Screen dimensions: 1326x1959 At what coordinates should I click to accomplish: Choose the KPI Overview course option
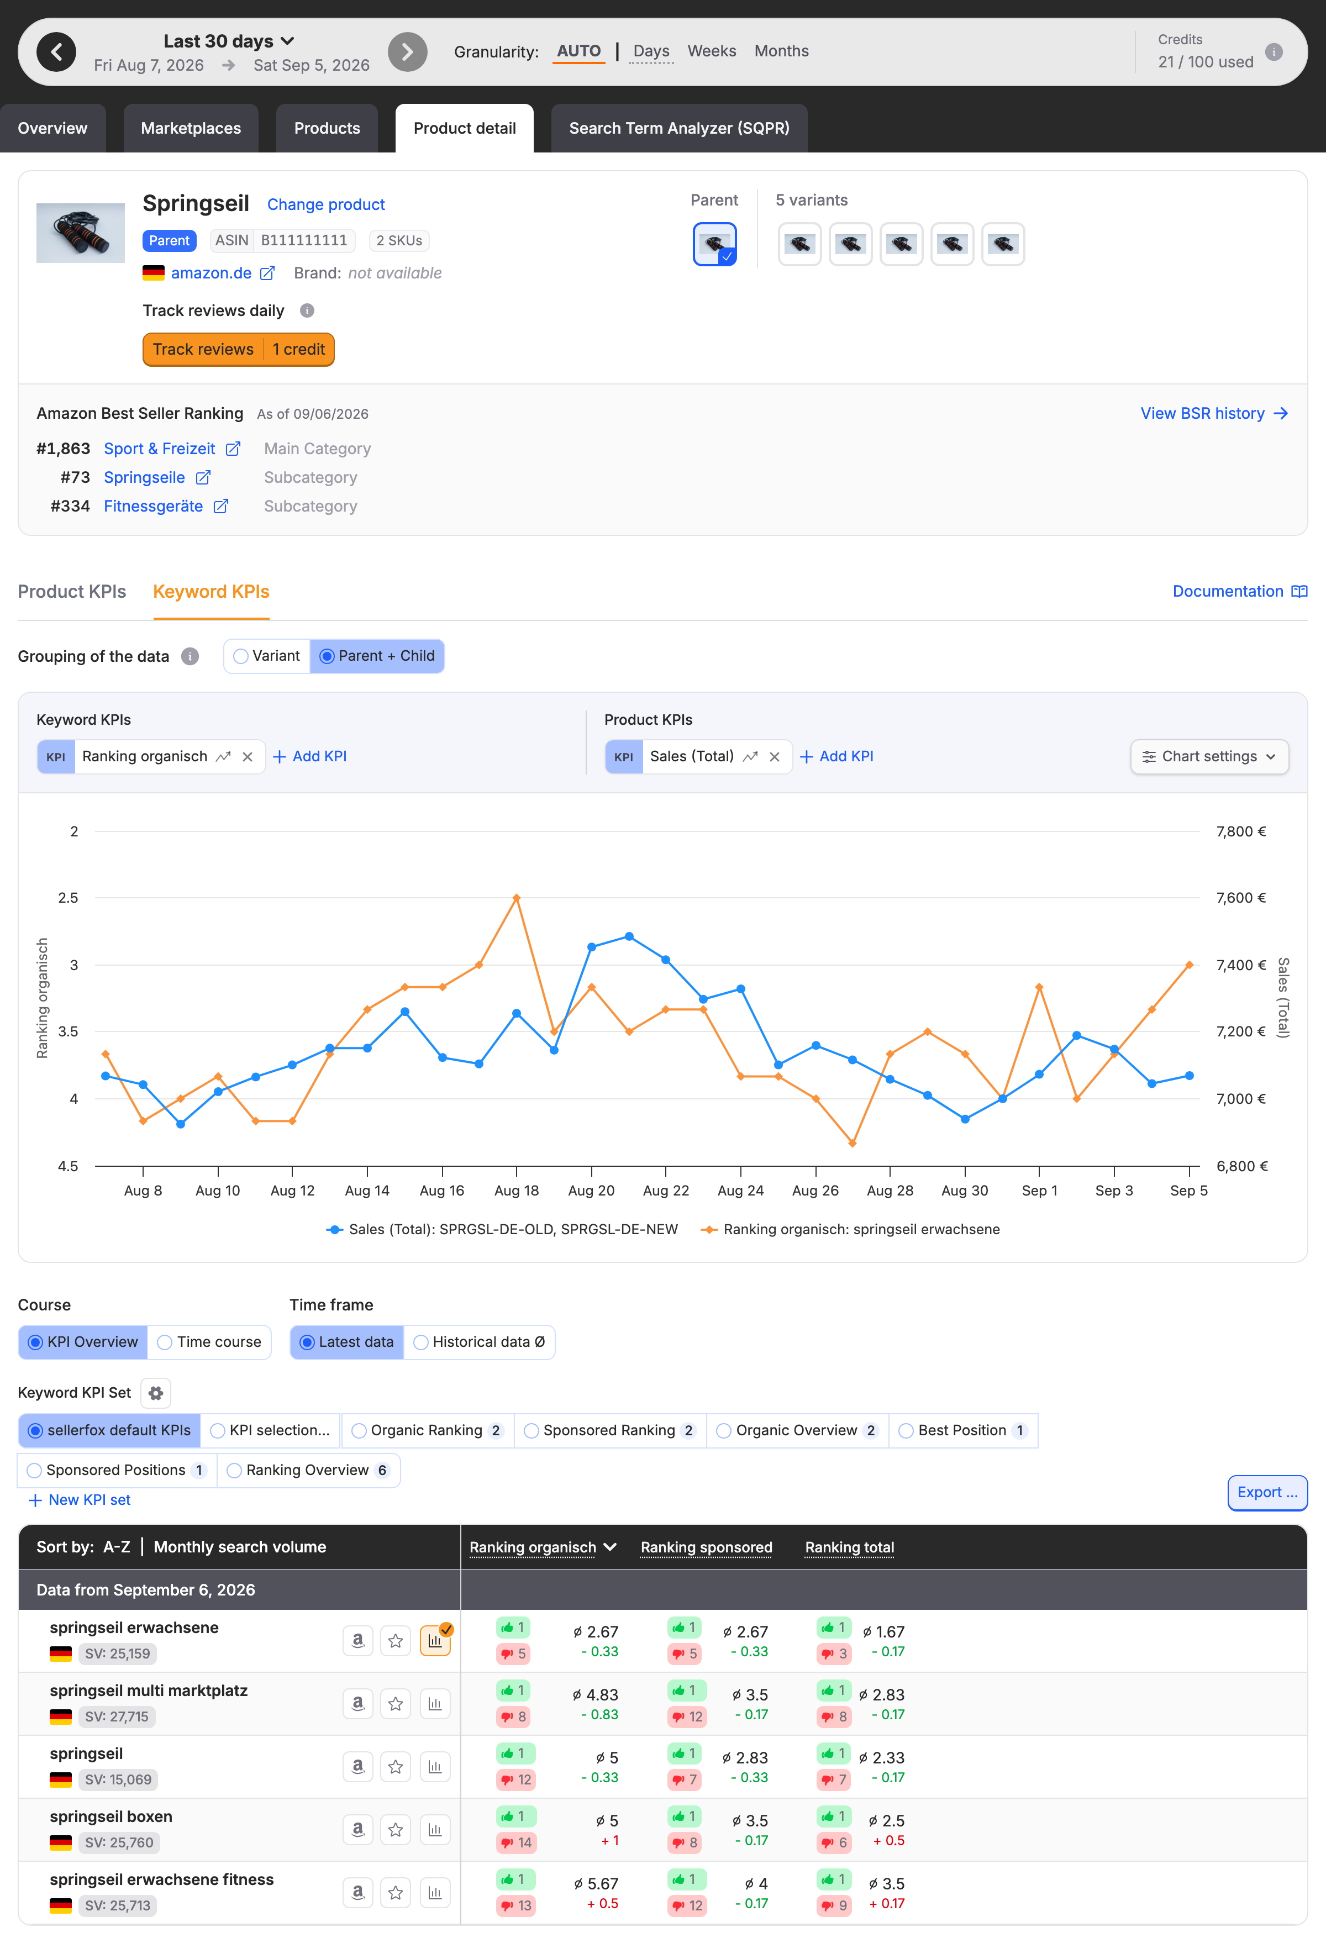click(83, 1343)
